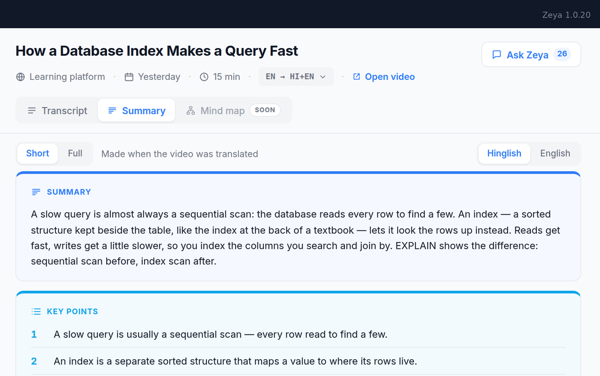Select Hinglish summary language
600x376 pixels.
pos(505,154)
